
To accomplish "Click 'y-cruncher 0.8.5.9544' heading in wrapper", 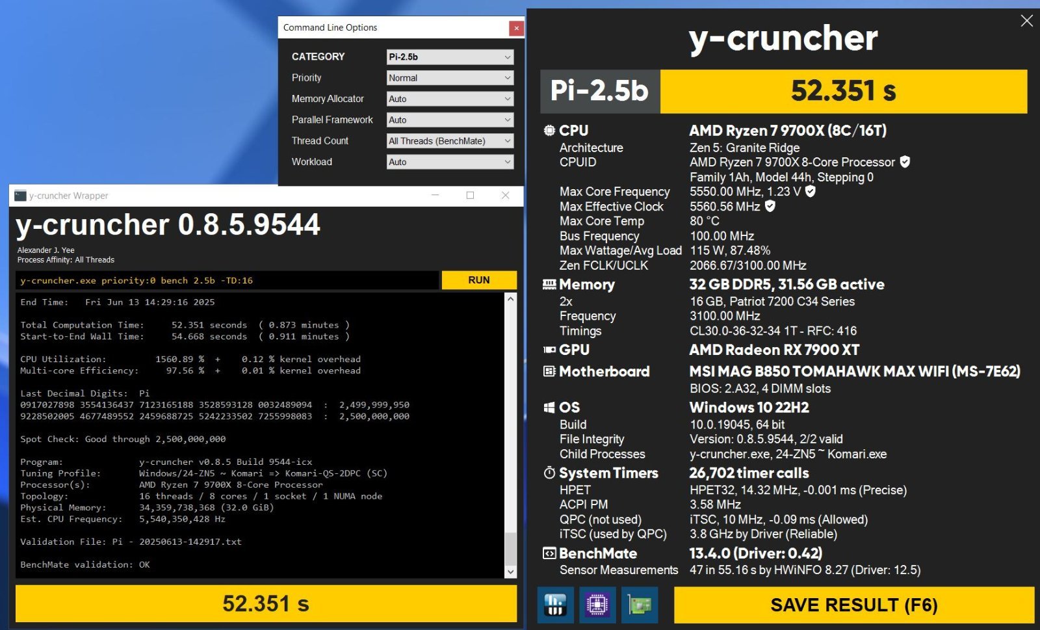I will (168, 225).
